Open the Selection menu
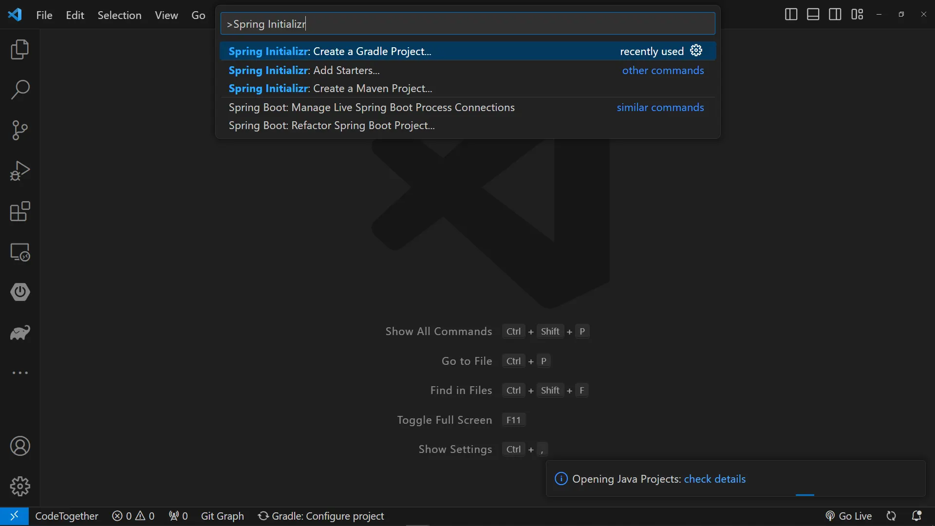 (119, 15)
